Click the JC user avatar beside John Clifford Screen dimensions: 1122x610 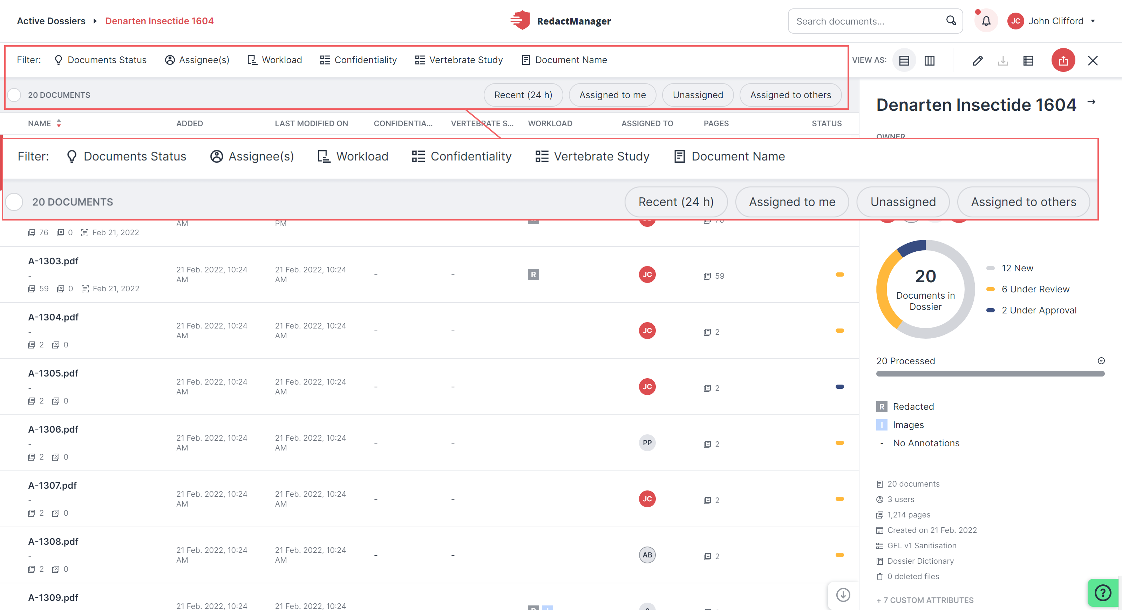tap(1016, 21)
